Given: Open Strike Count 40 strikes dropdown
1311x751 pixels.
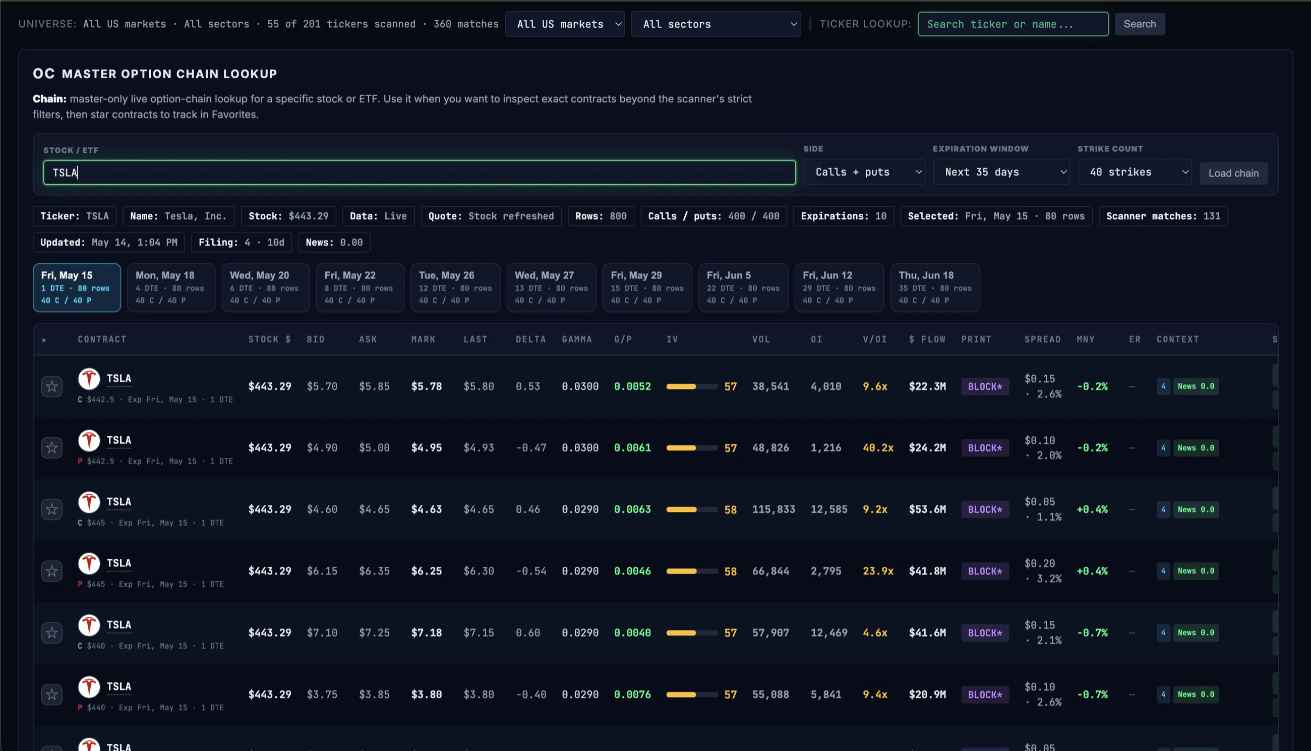Looking at the screenshot, I should pos(1135,172).
